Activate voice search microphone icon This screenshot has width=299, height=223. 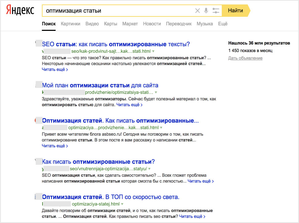coord(206,11)
